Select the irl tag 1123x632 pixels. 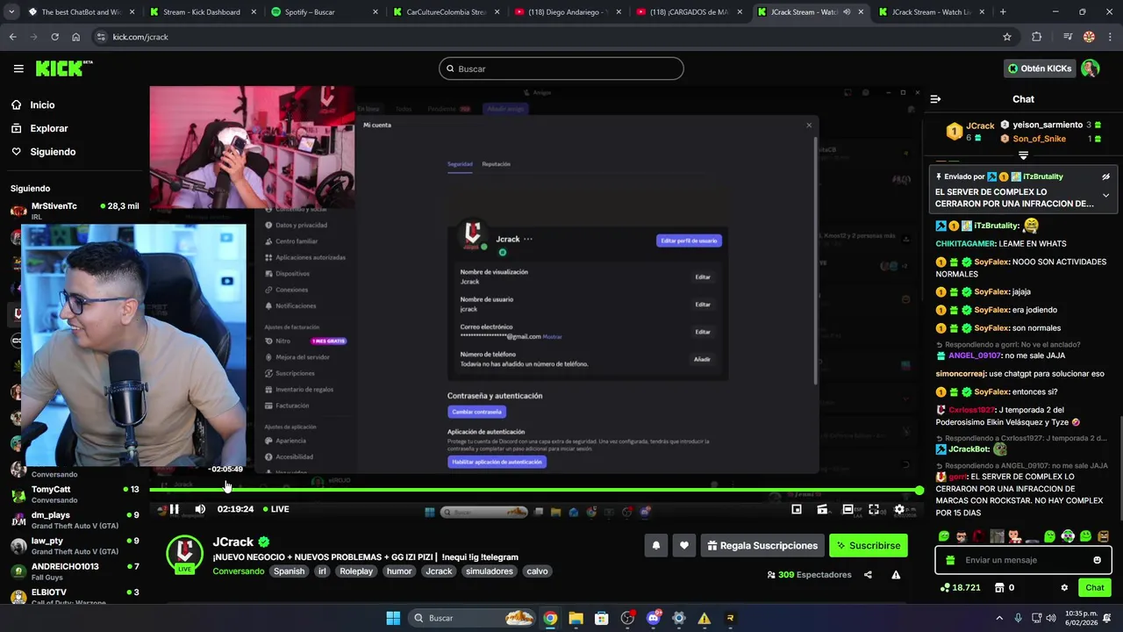pyautogui.click(x=322, y=571)
